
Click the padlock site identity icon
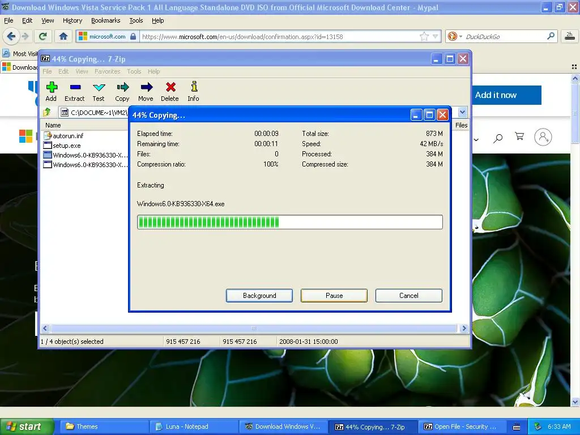tap(133, 36)
